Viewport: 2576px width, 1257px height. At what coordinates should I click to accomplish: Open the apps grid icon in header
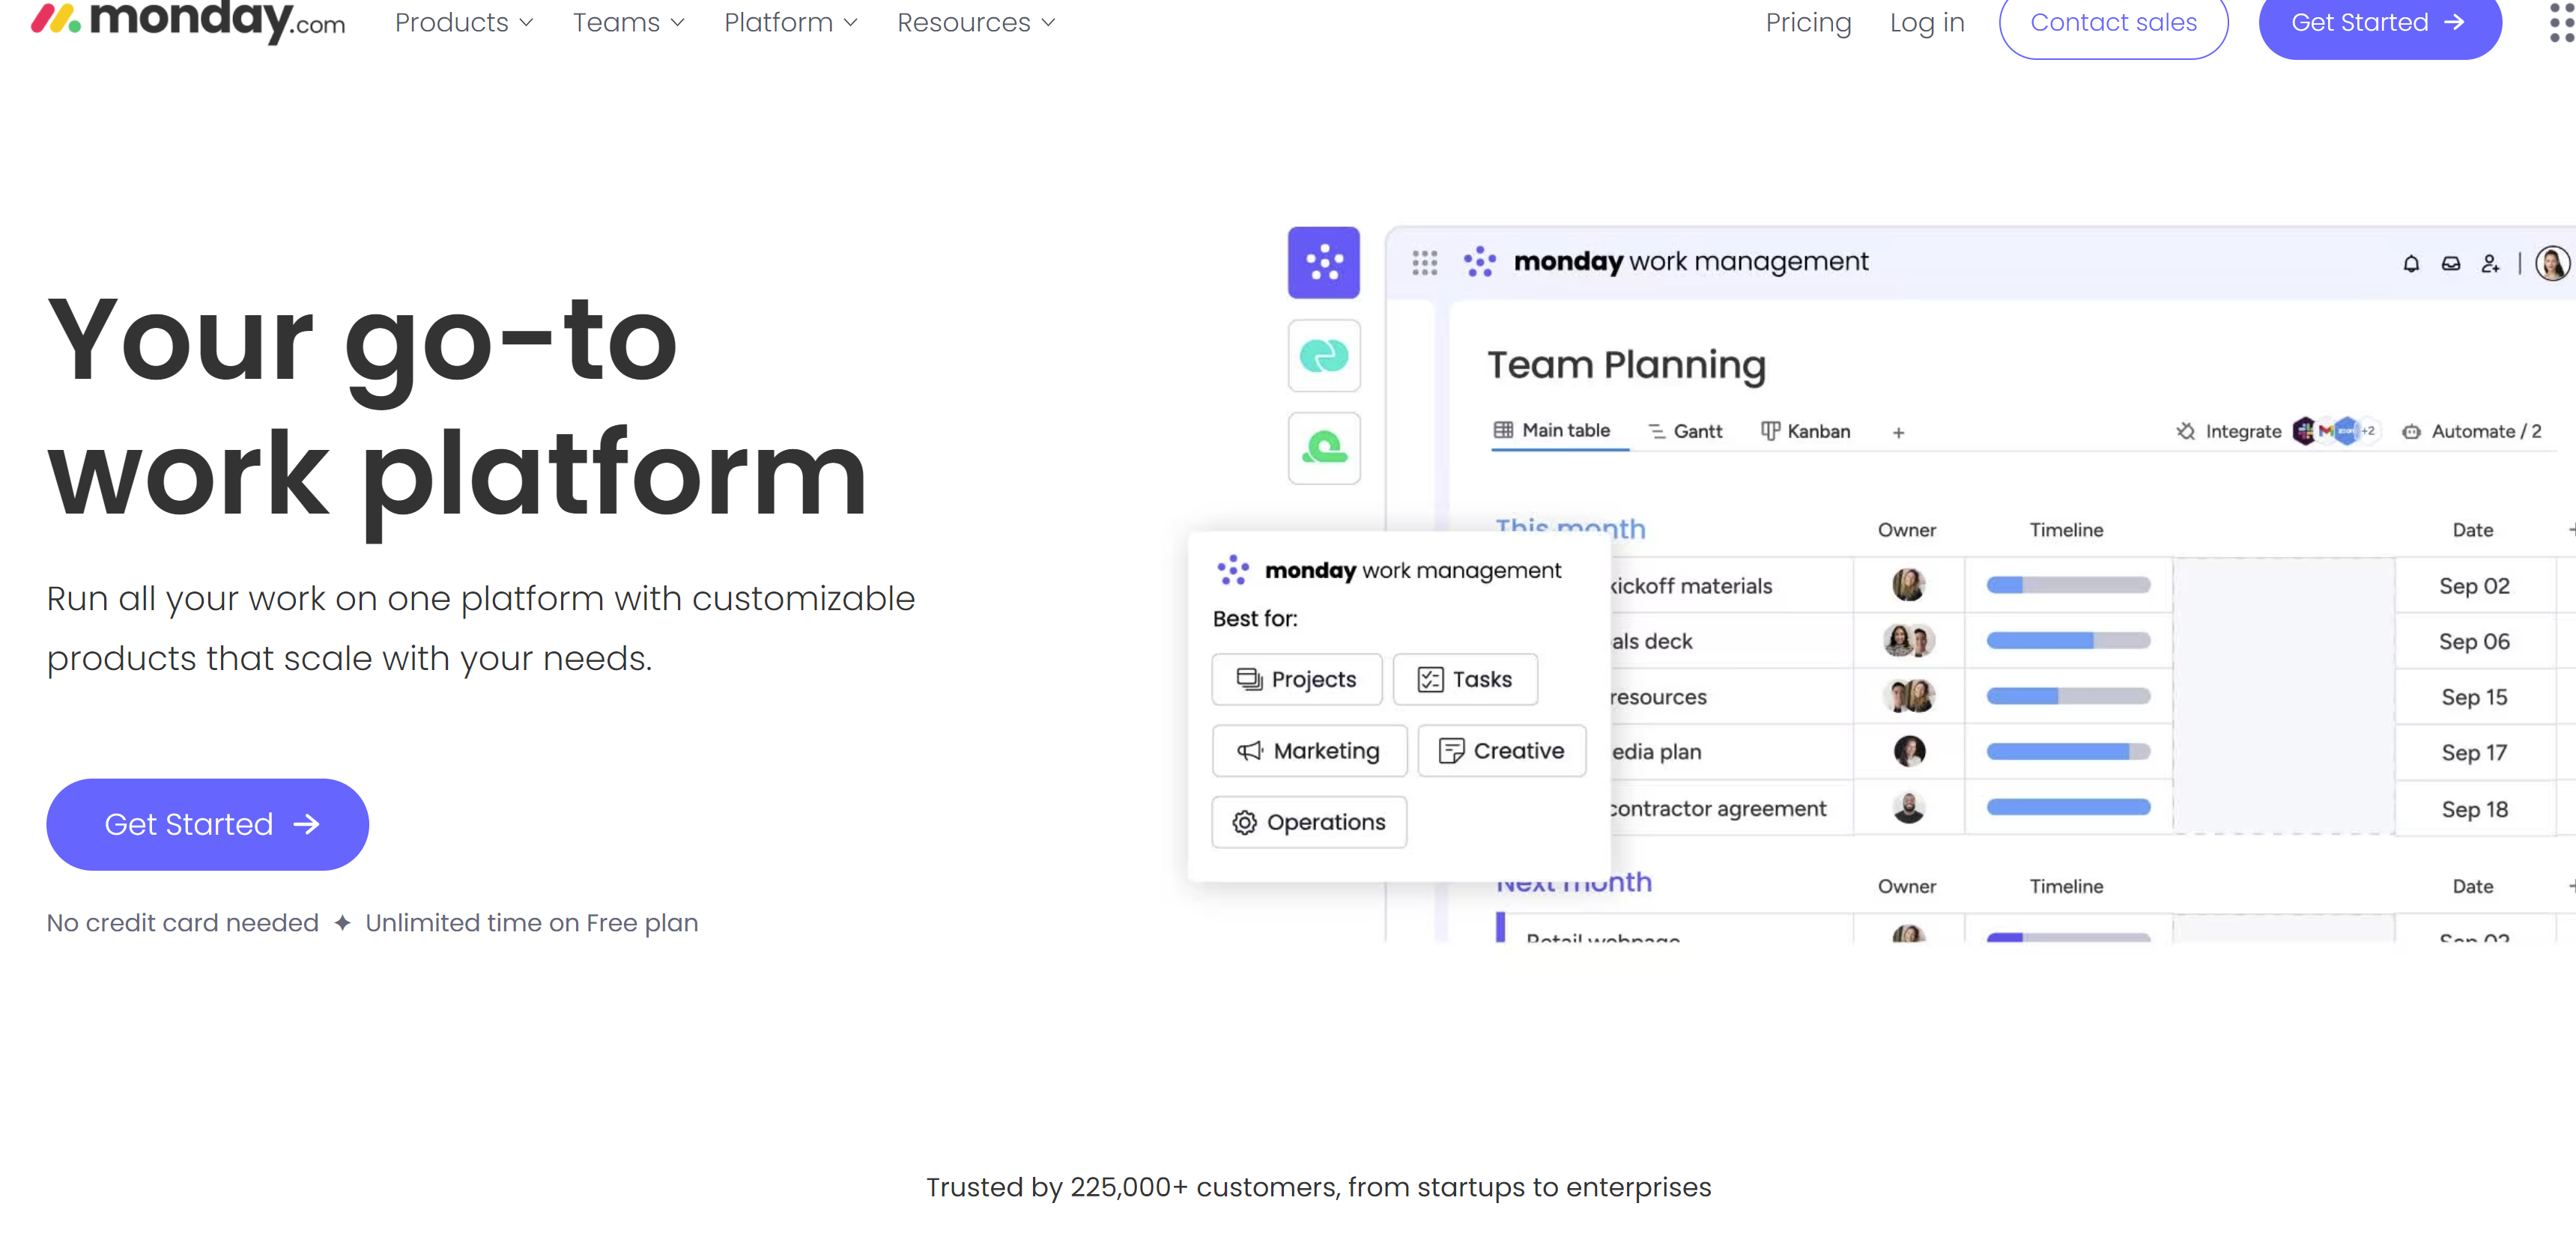pyautogui.click(x=2562, y=22)
